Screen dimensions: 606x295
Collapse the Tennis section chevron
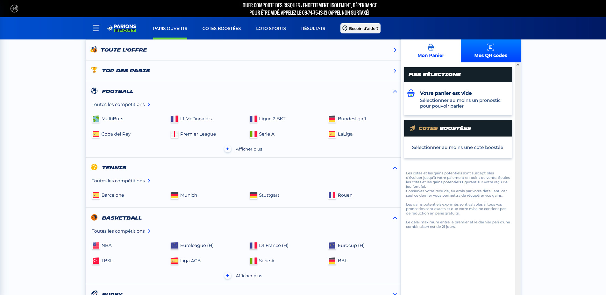click(395, 168)
